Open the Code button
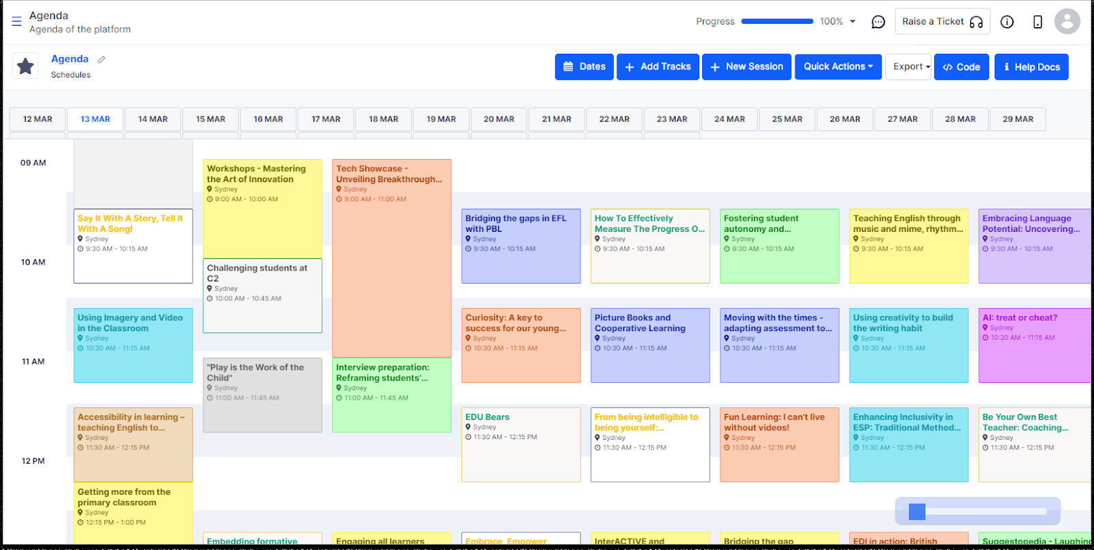Screen dimensions: 1094x550 coord(961,67)
